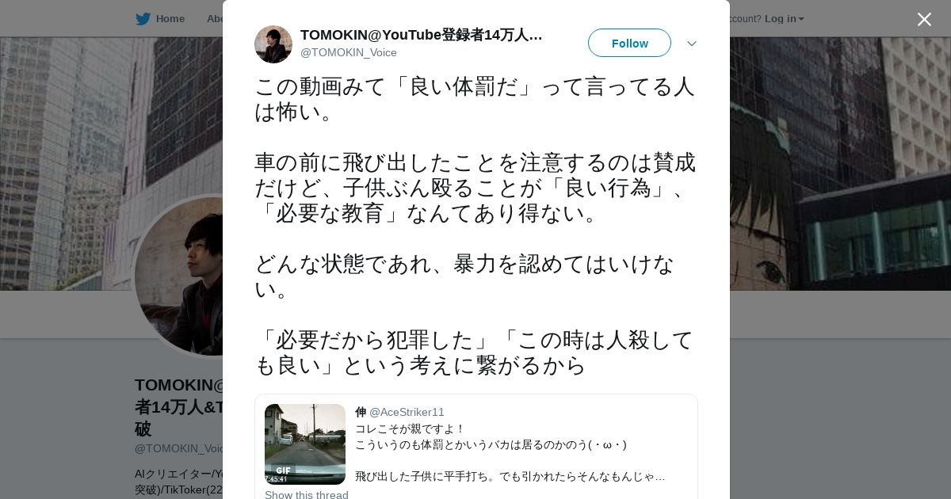Viewport: 951px width, 499px height.
Task: Open the large profile photo behind the overlay
Action: (x=179, y=276)
